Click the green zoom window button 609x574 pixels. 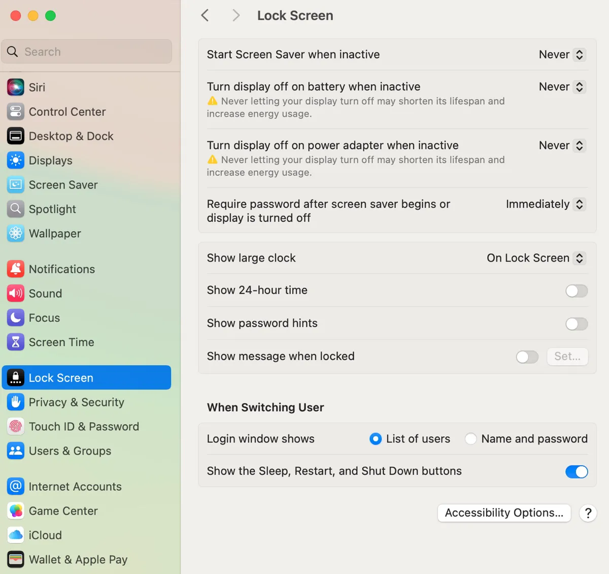tap(50, 16)
